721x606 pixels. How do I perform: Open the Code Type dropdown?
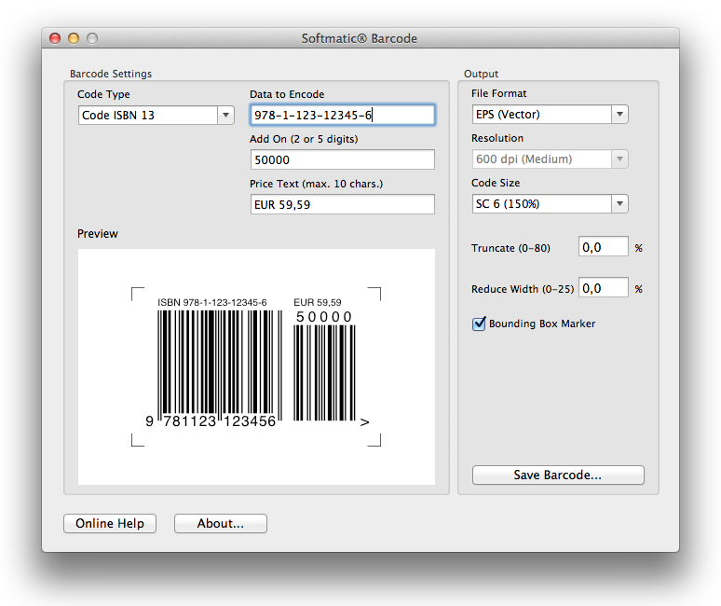pyautogui.click(x=156, y=115)
